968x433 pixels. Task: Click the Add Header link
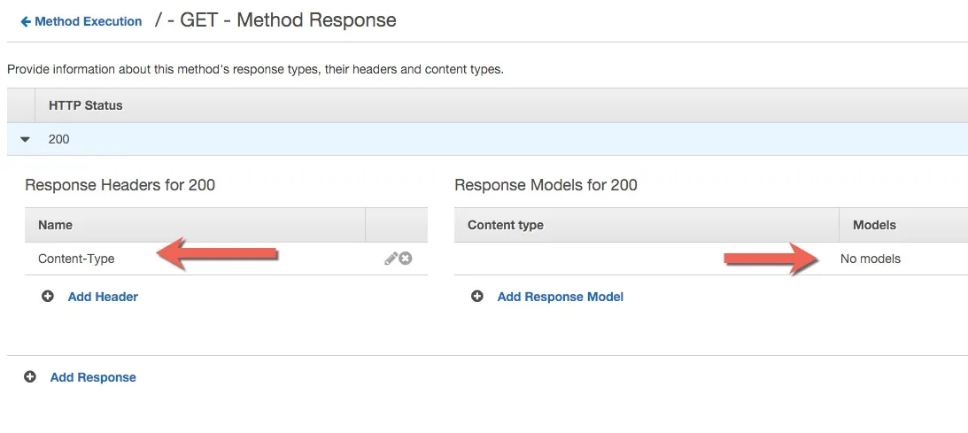pyautogui.click(x=103, y=297)
